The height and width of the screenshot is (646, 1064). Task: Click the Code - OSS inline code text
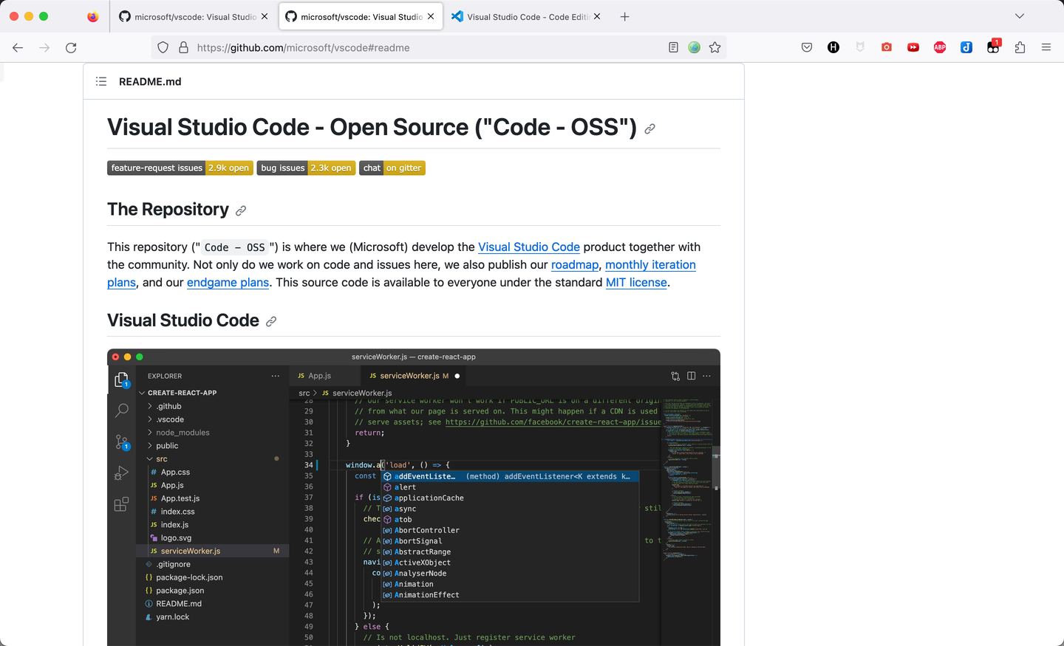click(234, 247)
